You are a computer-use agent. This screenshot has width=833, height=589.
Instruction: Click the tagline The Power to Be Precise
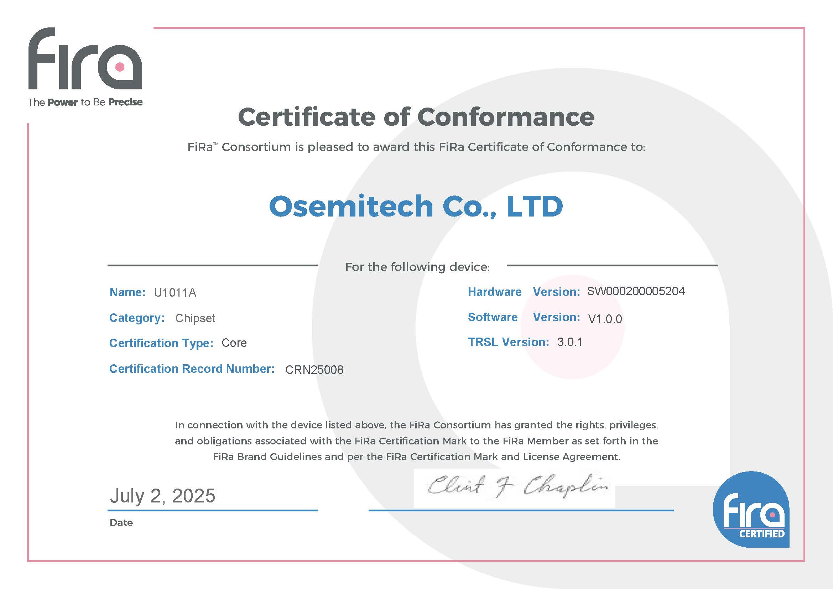(85, 102)
